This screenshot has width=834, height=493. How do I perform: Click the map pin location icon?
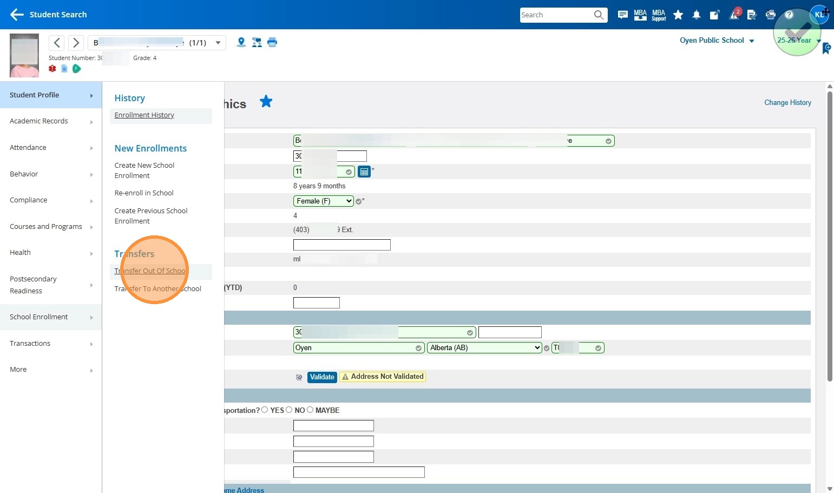(241, 42)
